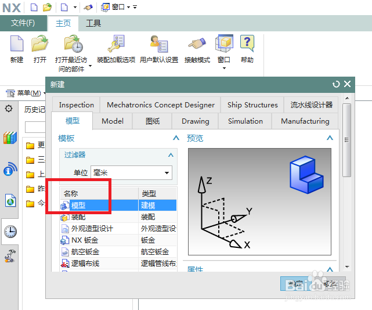Click the 新建 new file ribbon button
The width and height of the screenshot is (372, 310).
point(17,49)
